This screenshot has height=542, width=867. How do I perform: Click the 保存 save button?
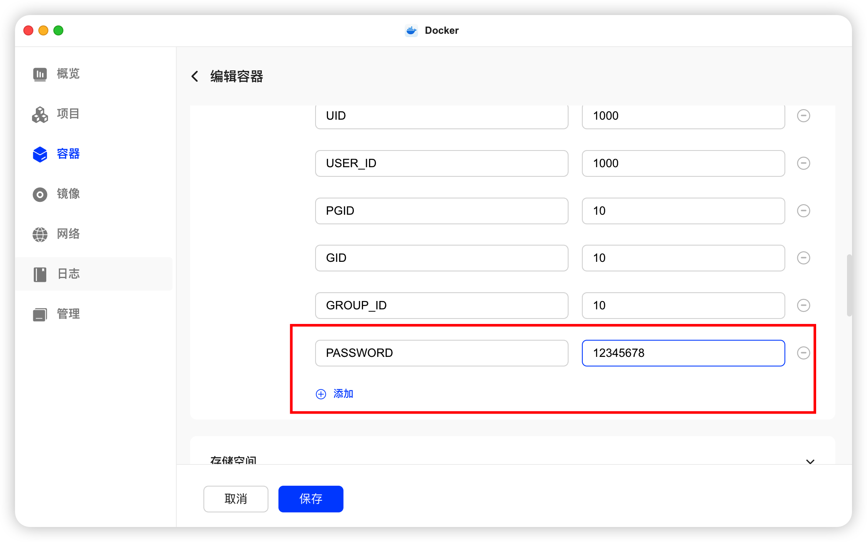pyautogui.click(x=311, y=499)
